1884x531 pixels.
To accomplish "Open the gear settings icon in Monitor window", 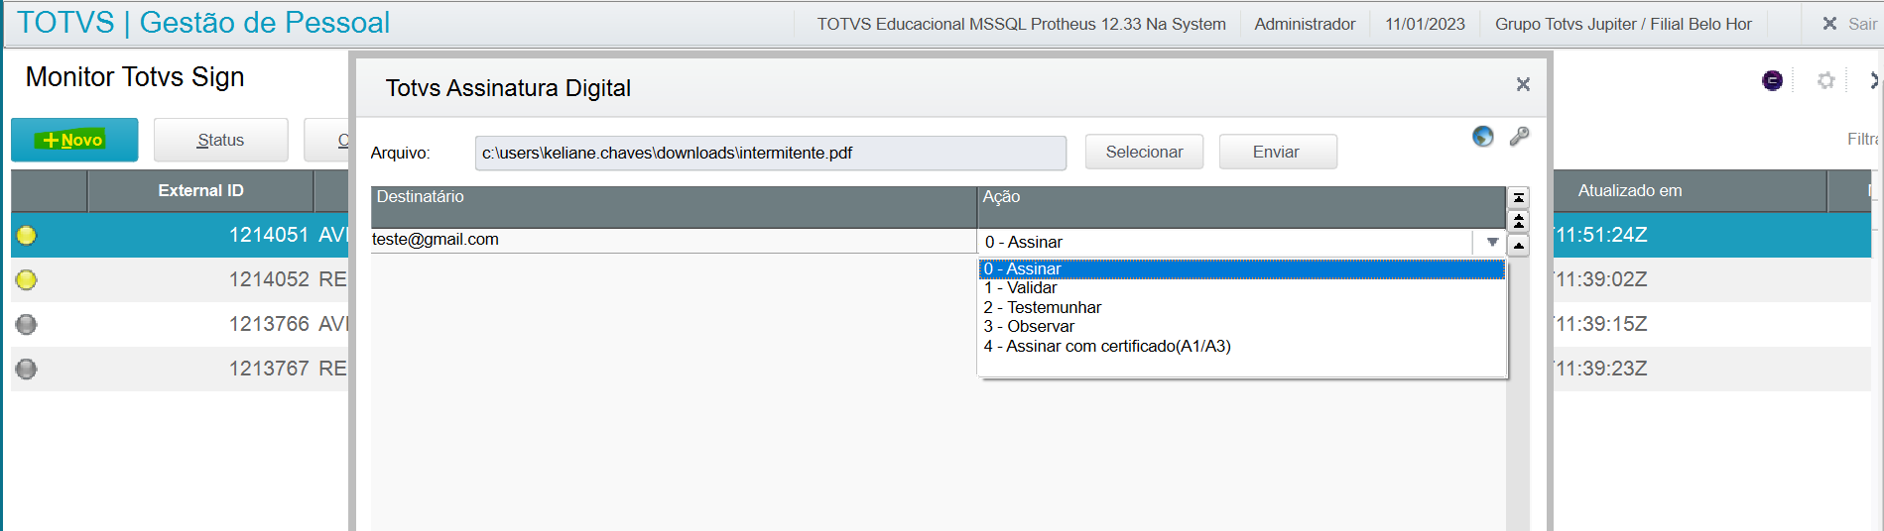I will (x=1825, y=80).
